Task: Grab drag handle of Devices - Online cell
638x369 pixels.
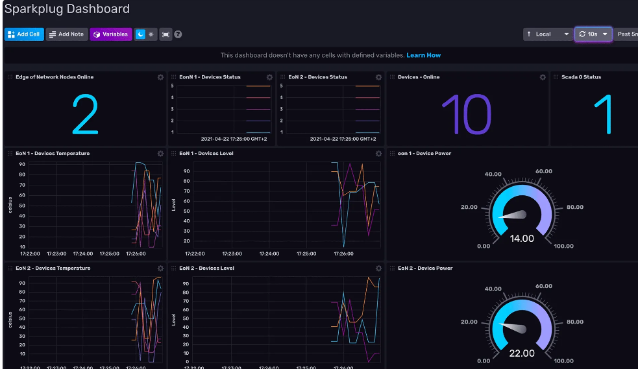Action: coord(392,77)
